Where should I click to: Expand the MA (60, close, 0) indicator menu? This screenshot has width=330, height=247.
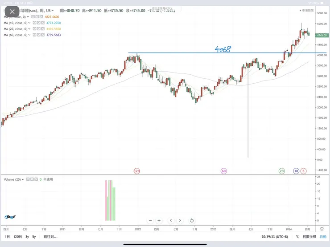coord(29,35)
